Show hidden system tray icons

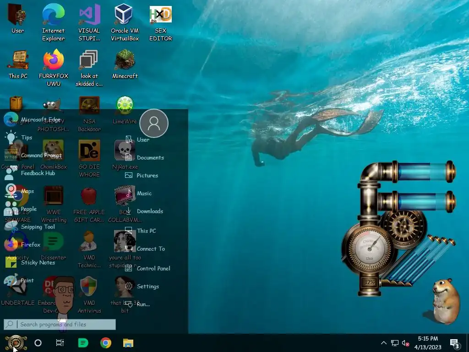tap(384, 343)
